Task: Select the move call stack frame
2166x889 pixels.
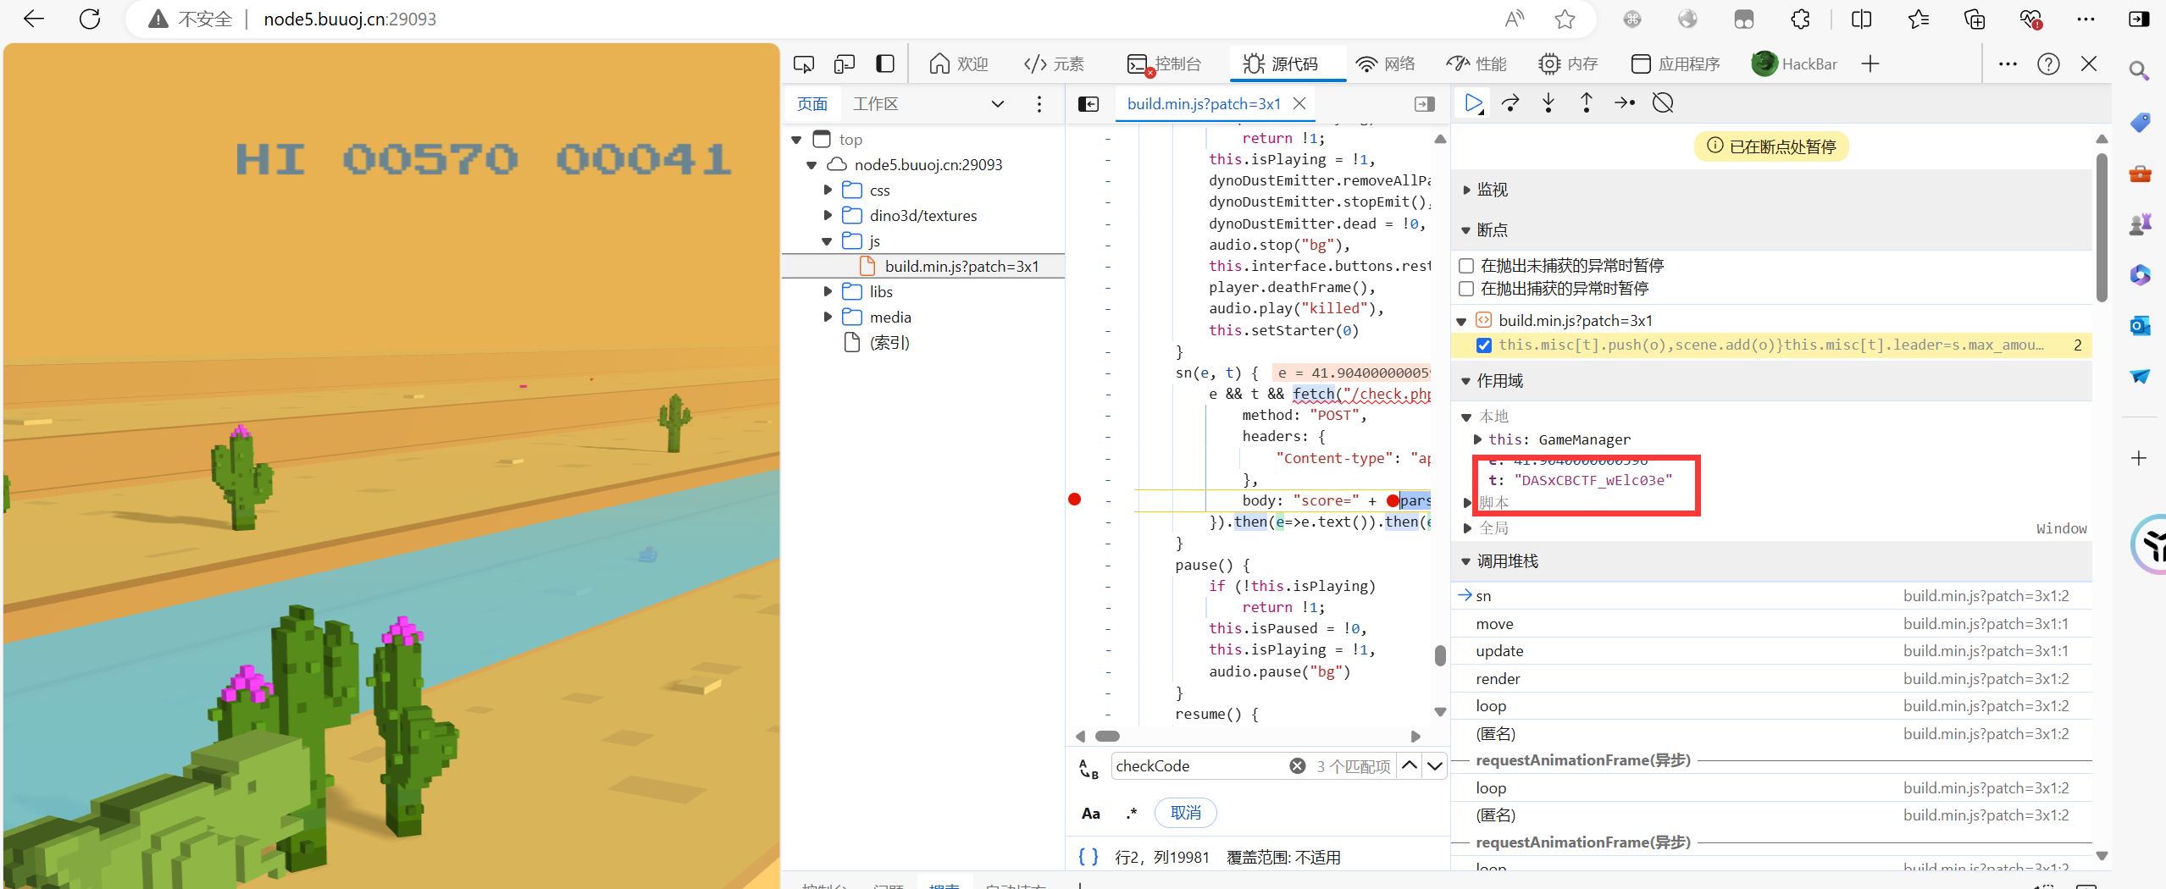Action: click(x=1771, y=624)
